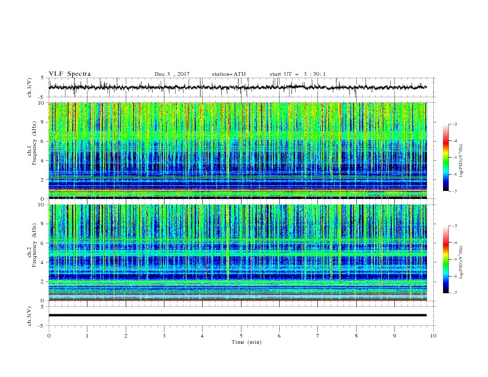Click the "3" tick on the time axis
Screen dimensions: 488x377
(x=164, y=336)
